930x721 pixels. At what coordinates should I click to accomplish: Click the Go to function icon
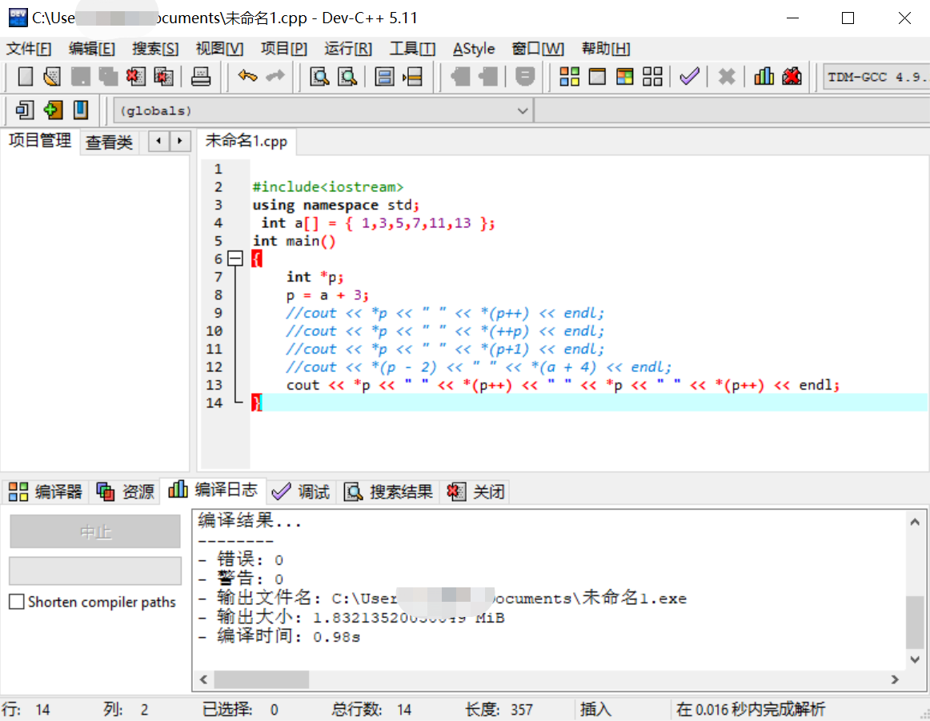tap(384, 77)
